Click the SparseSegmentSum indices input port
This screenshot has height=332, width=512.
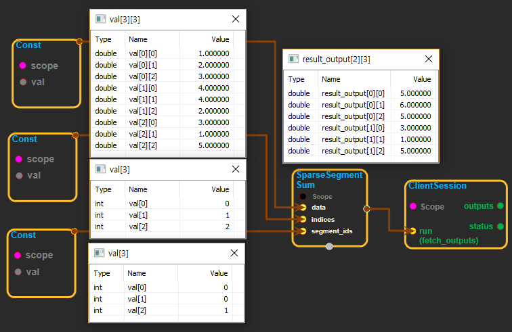coord(303,220)
